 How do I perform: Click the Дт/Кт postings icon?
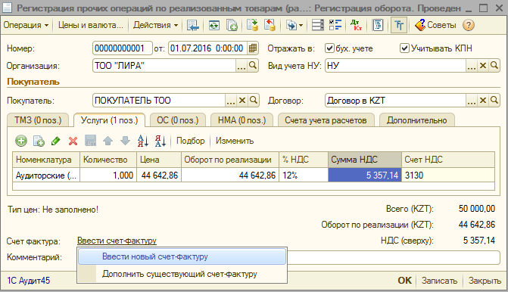pyautogui.click(x=356, y=25)
